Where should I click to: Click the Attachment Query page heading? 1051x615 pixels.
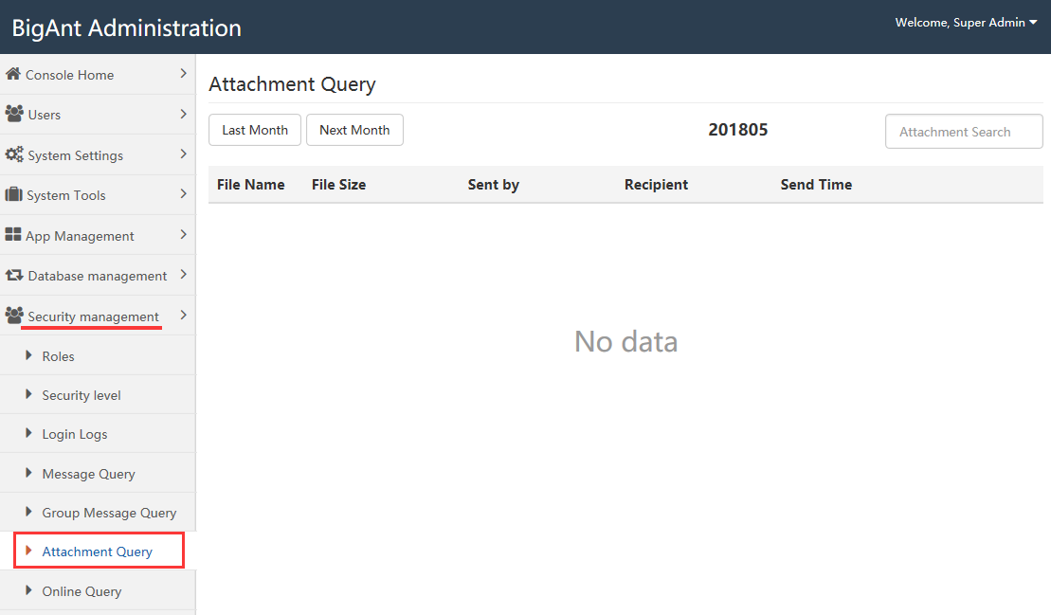(292, 84)
